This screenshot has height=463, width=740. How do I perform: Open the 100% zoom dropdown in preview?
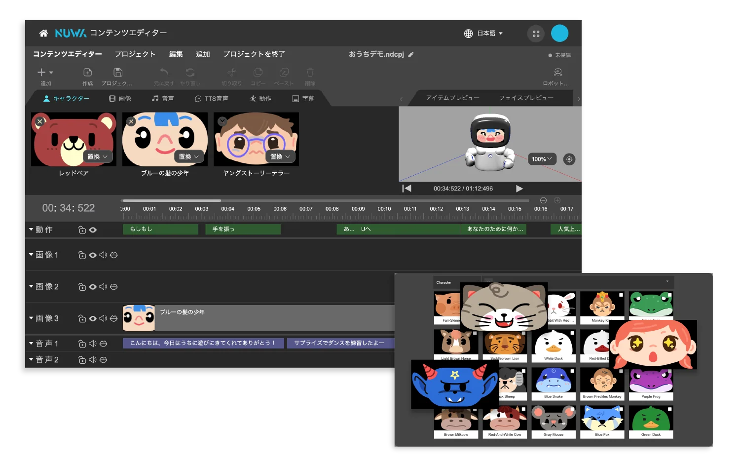tap(542, 159)
